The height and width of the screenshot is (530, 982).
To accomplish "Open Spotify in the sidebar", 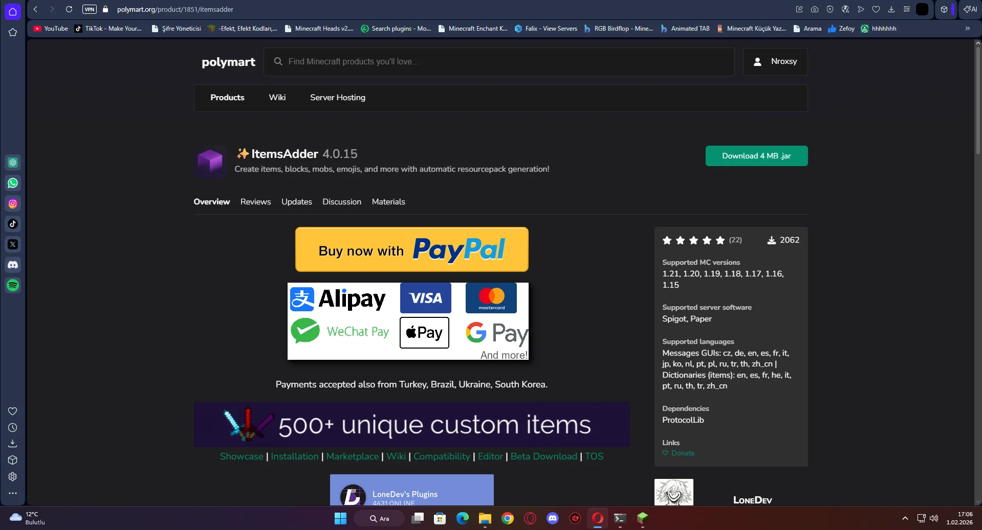I will point(13,285).
